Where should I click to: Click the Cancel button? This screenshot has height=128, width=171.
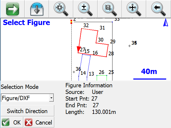pos(39,122)
